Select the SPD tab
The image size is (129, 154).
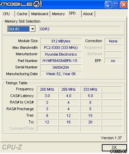[74, 13]
